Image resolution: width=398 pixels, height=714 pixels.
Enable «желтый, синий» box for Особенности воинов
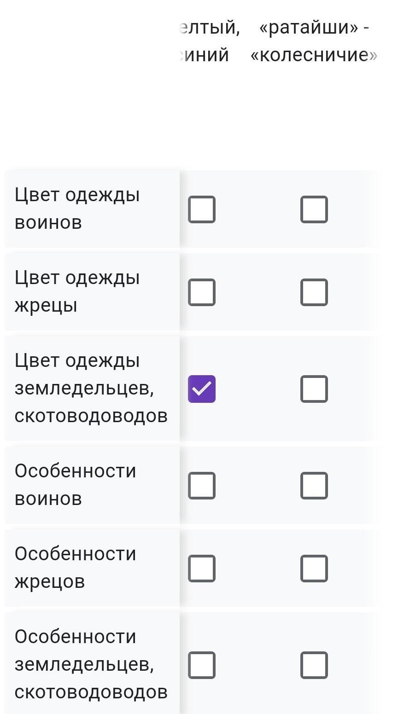pyautogui.click(x=202, y=486)
